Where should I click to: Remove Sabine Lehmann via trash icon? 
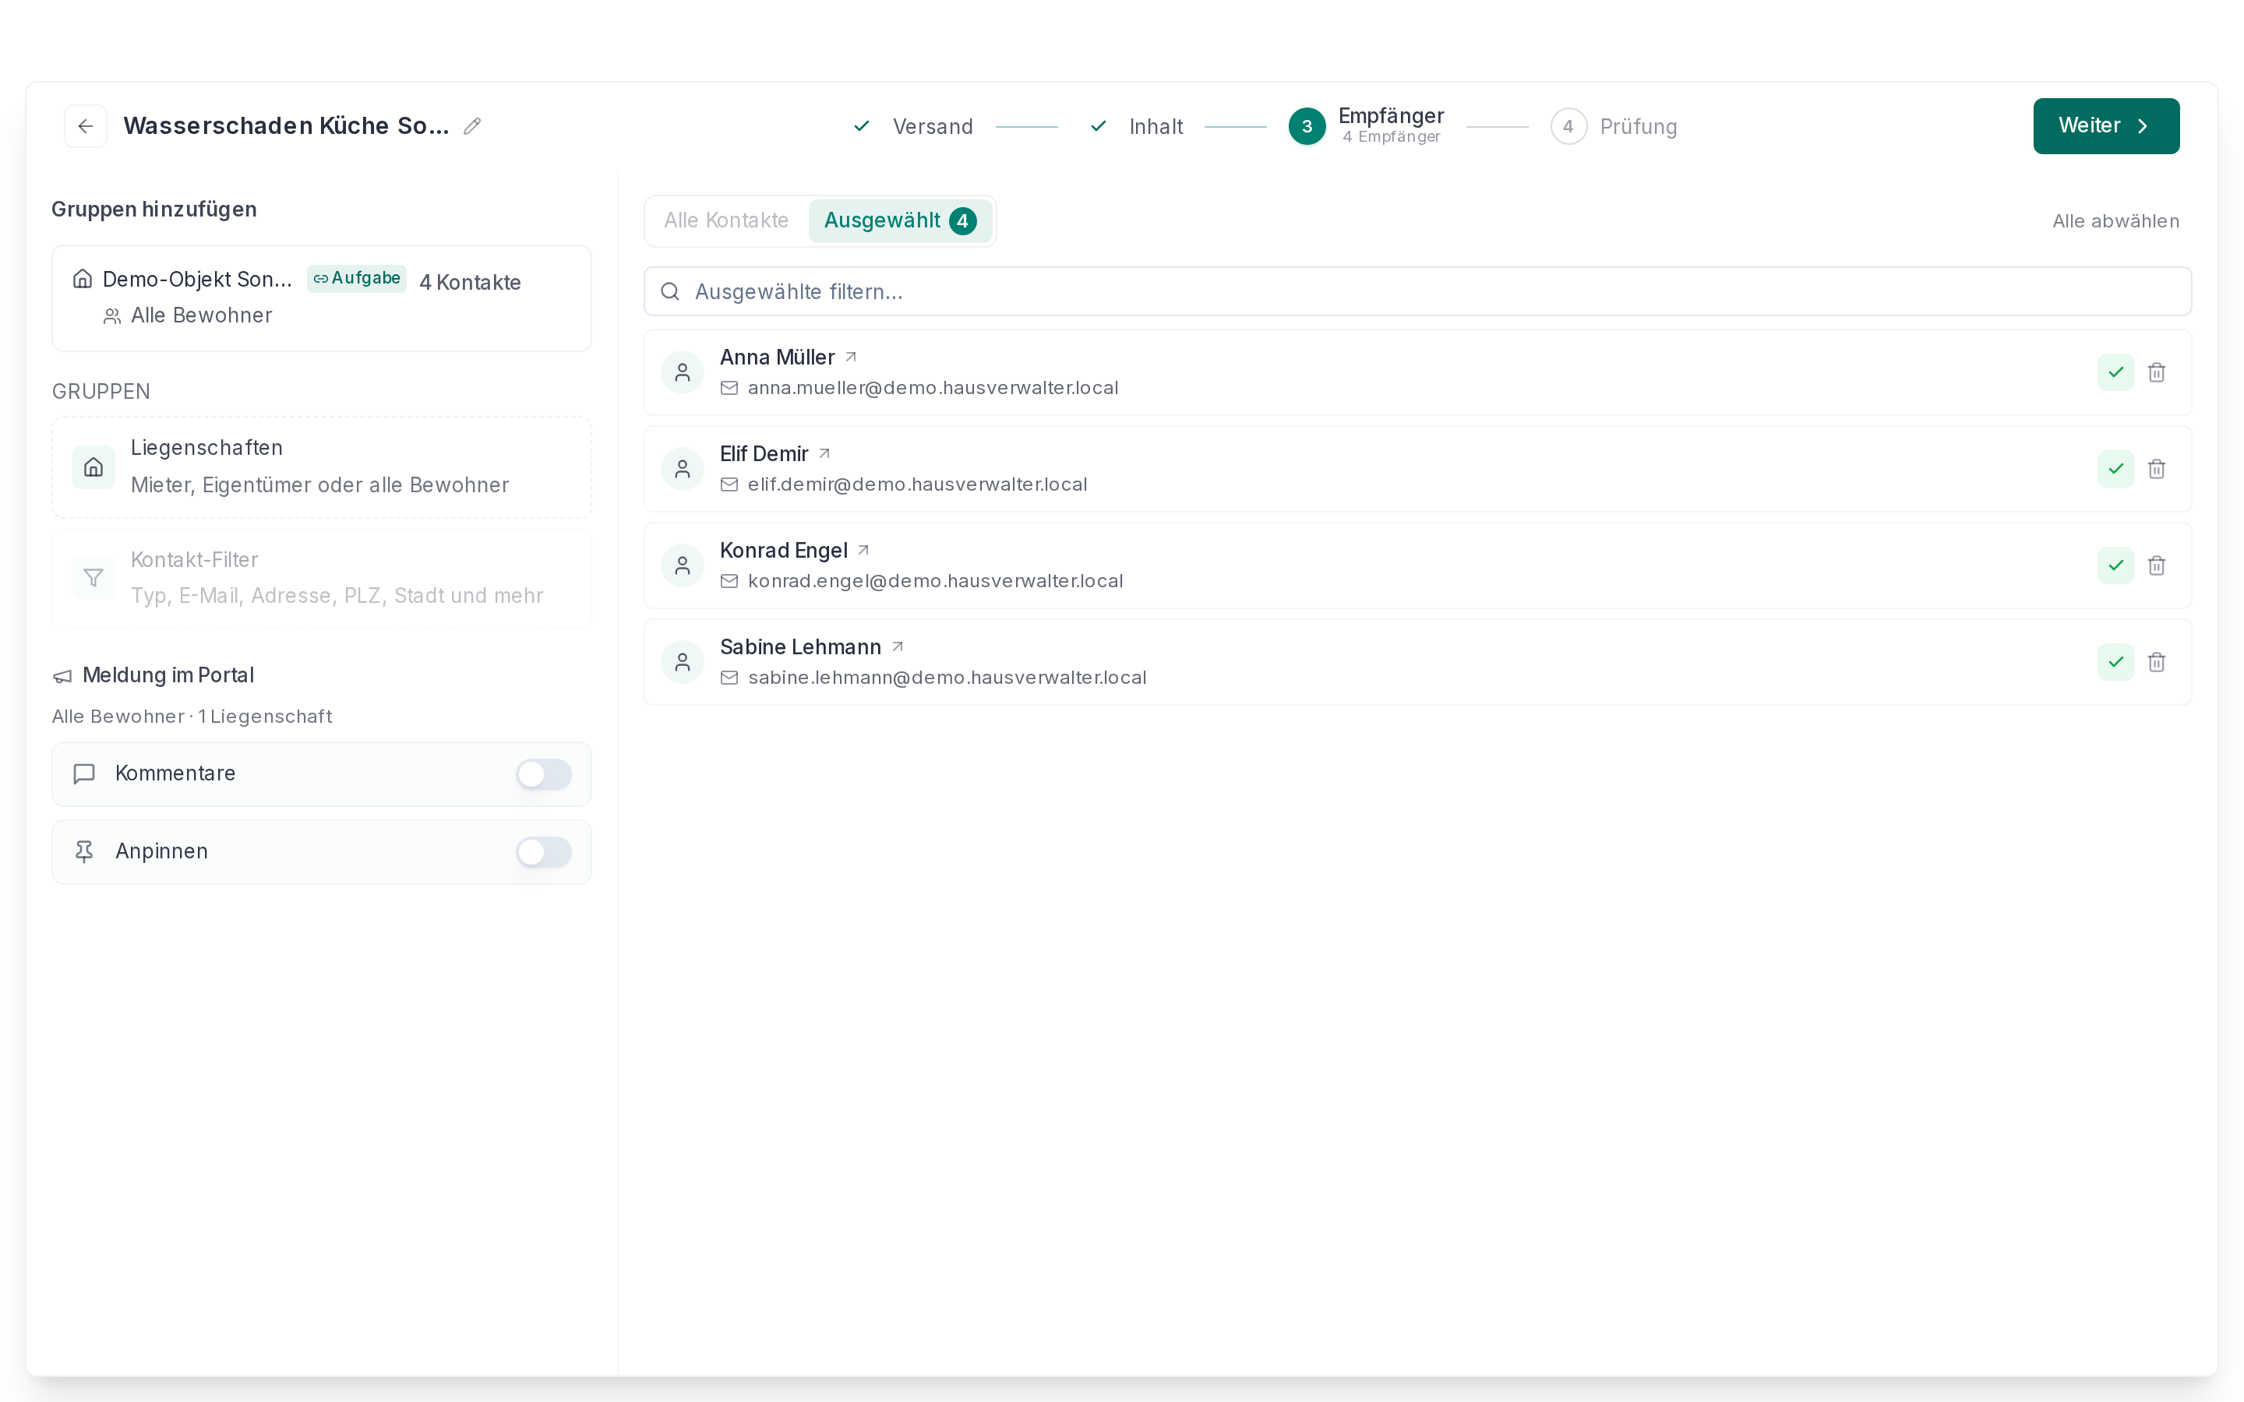click(x=2157, y=661)
